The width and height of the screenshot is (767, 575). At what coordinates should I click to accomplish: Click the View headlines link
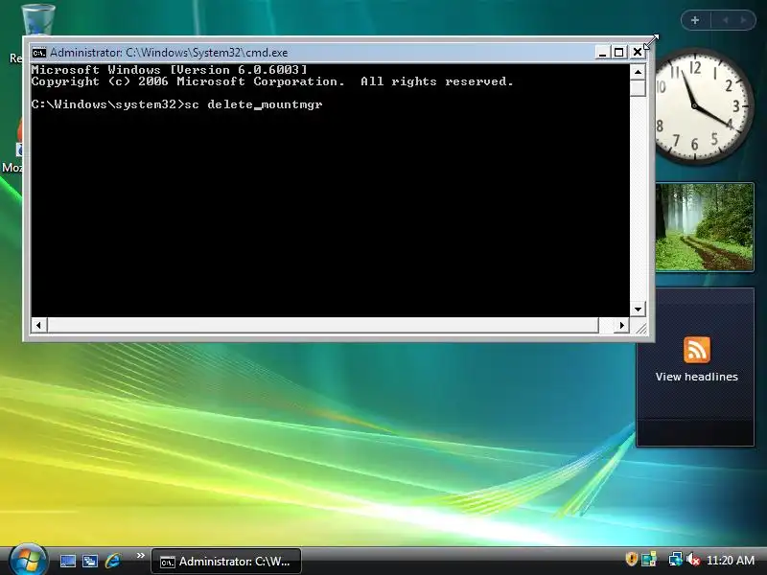pyautogui.click(x=697, y=377)
